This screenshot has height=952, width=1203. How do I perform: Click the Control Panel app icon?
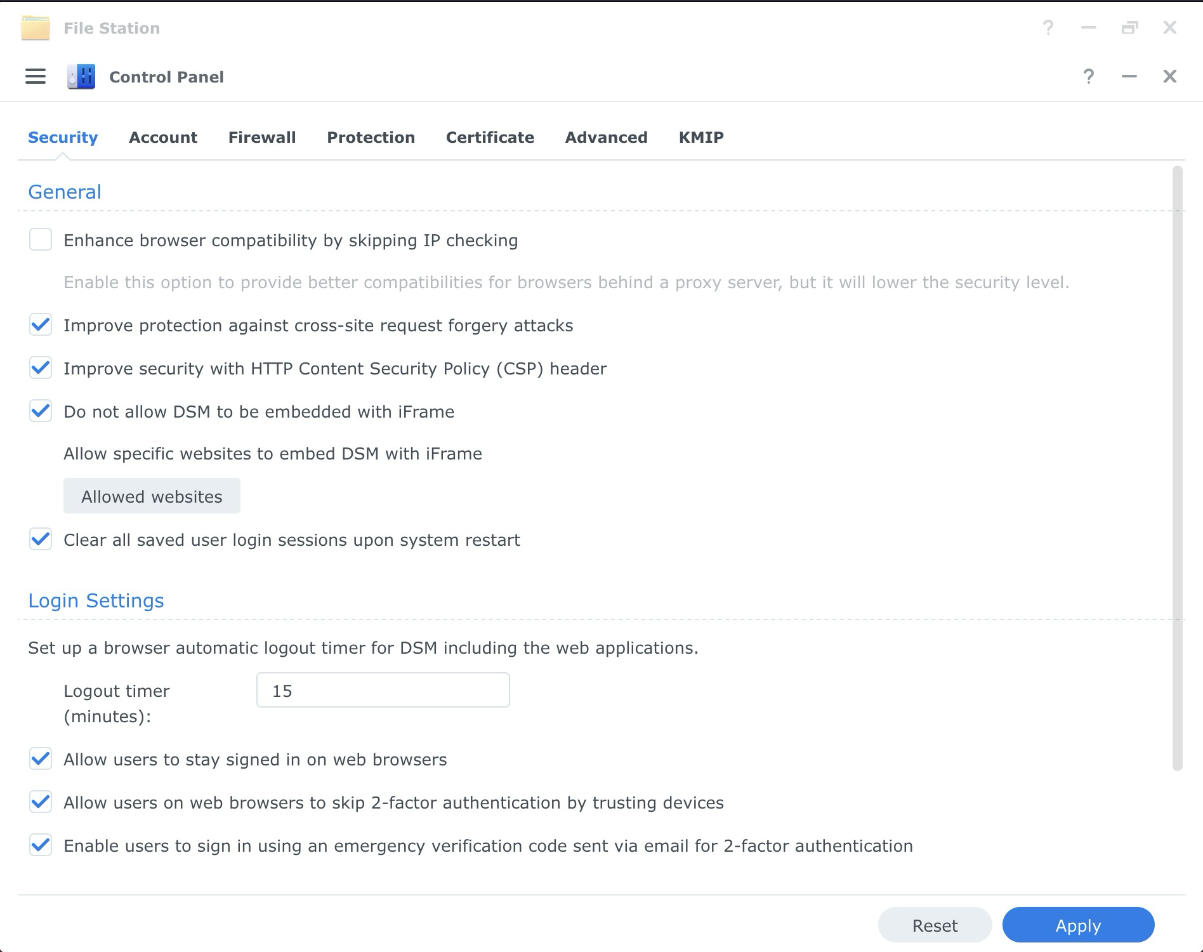click(x=81, y=77)
